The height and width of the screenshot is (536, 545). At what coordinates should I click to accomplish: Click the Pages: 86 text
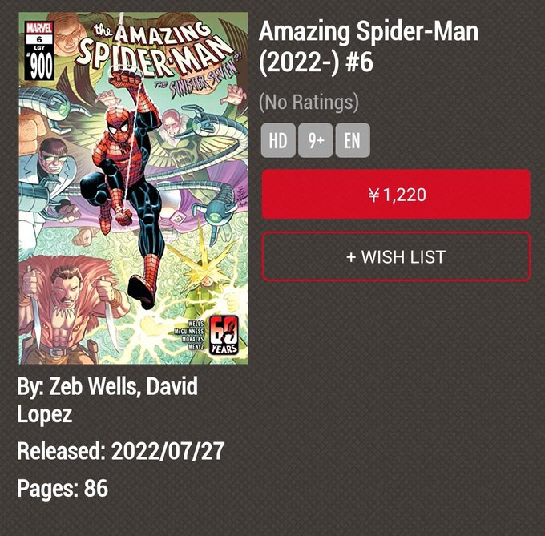[63, 488]
